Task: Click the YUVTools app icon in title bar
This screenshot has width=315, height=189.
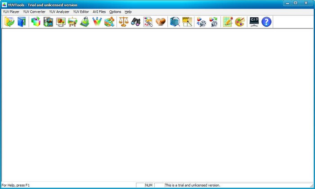Action: [4, 5]
